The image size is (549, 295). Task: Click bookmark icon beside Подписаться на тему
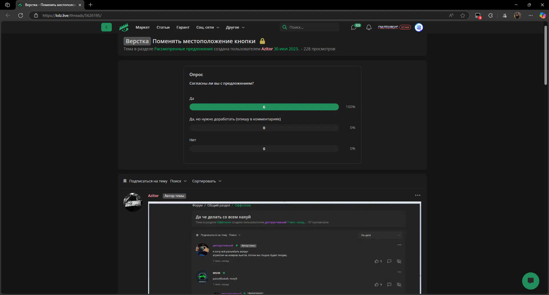125,181
